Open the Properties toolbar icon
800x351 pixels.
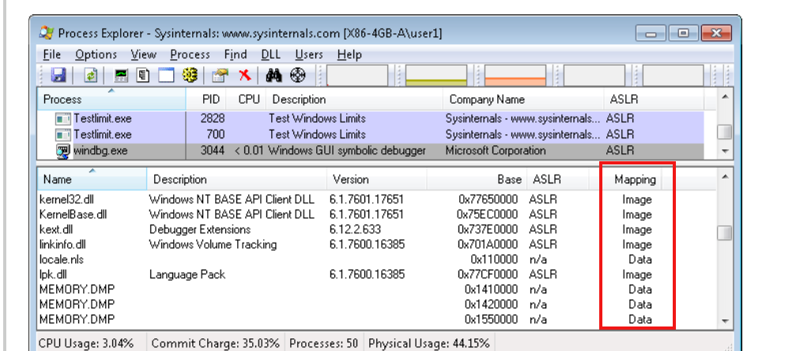click(x=220, y=76)
